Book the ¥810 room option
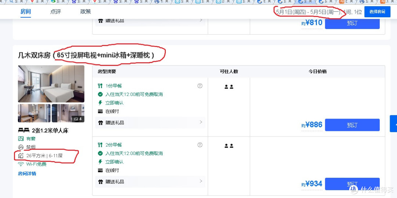The image size is (397, 198). [x=352, y=23]
